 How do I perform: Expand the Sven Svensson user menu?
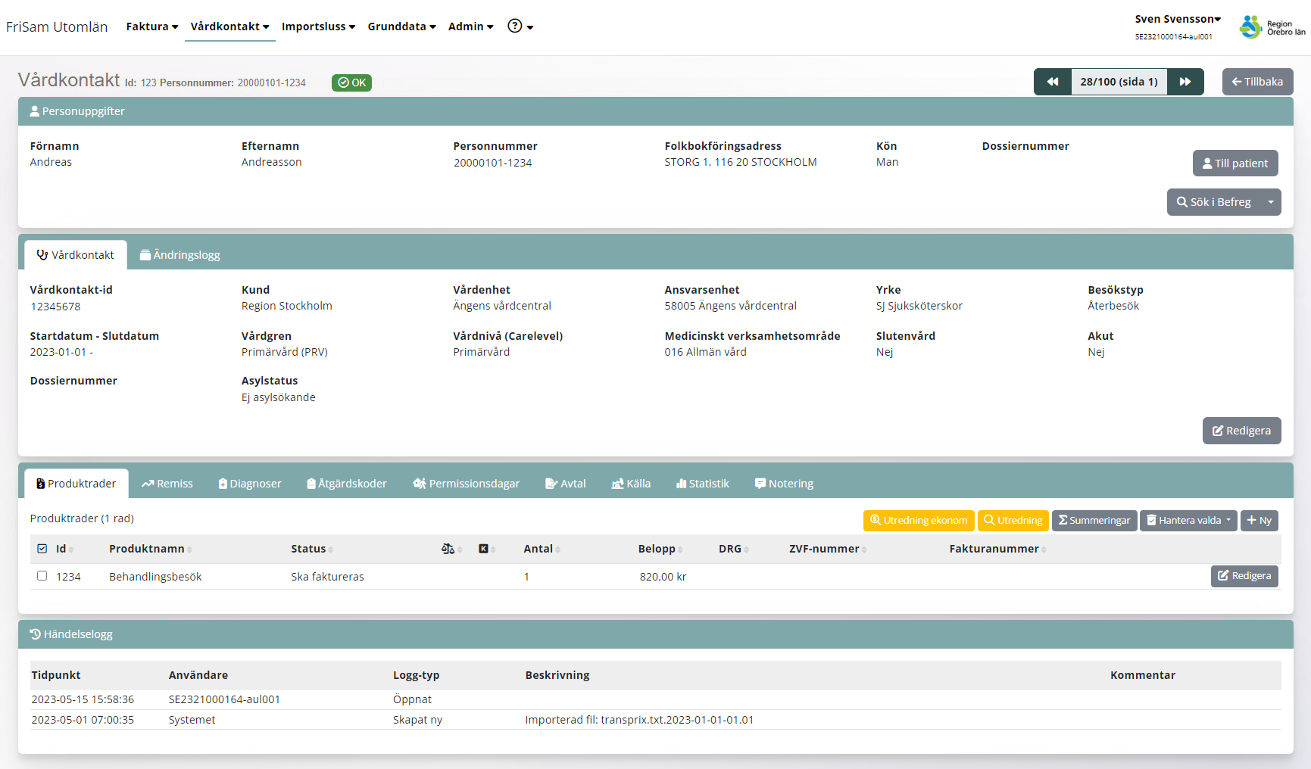click(1177, 19)
